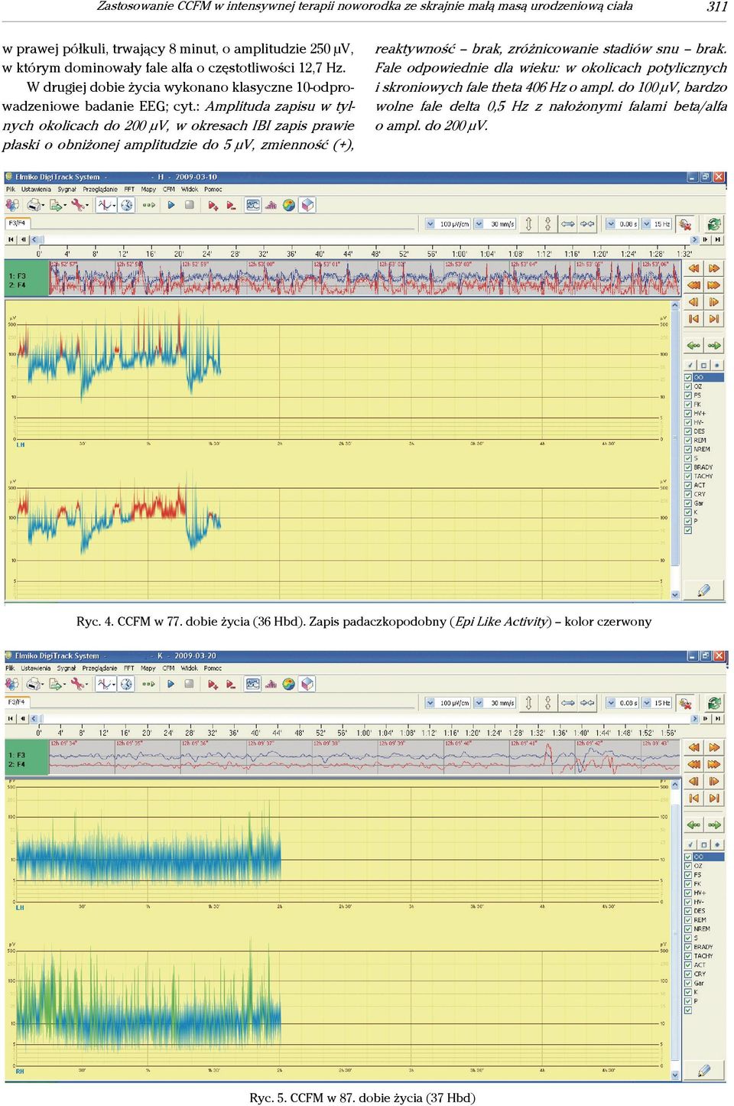Toggle DES checkbox in lower 2009-03-20 window
Image resolution: width=734 pixels, height=1106 pixels.
(688, 910)
